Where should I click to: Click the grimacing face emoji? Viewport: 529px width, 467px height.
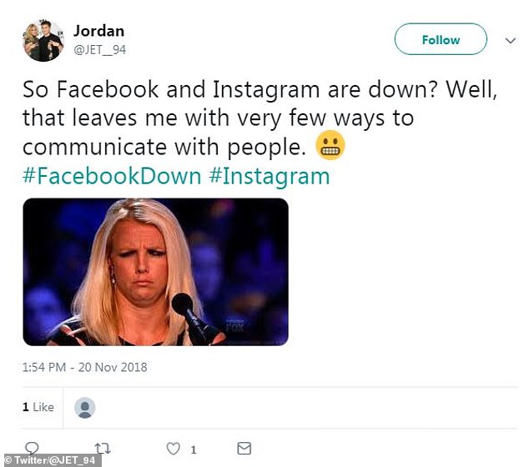pyautogui.click(x=330, y=145)
